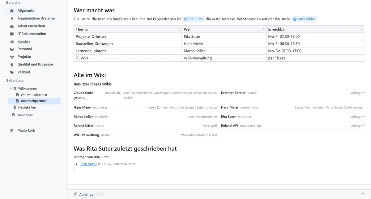Click the diagram icon beside Projekte
Screen dimensions: 371x199
click(12, 57)
